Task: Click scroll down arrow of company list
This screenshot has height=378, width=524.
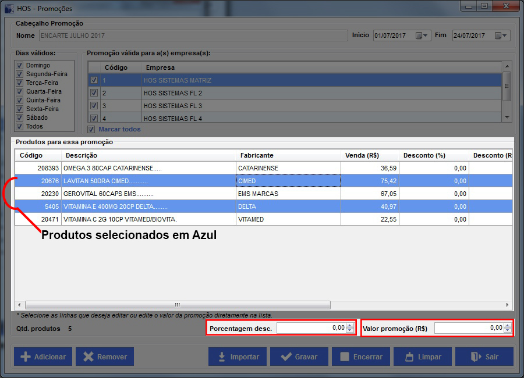Action: pyautogui.click(x=507, y=117)
